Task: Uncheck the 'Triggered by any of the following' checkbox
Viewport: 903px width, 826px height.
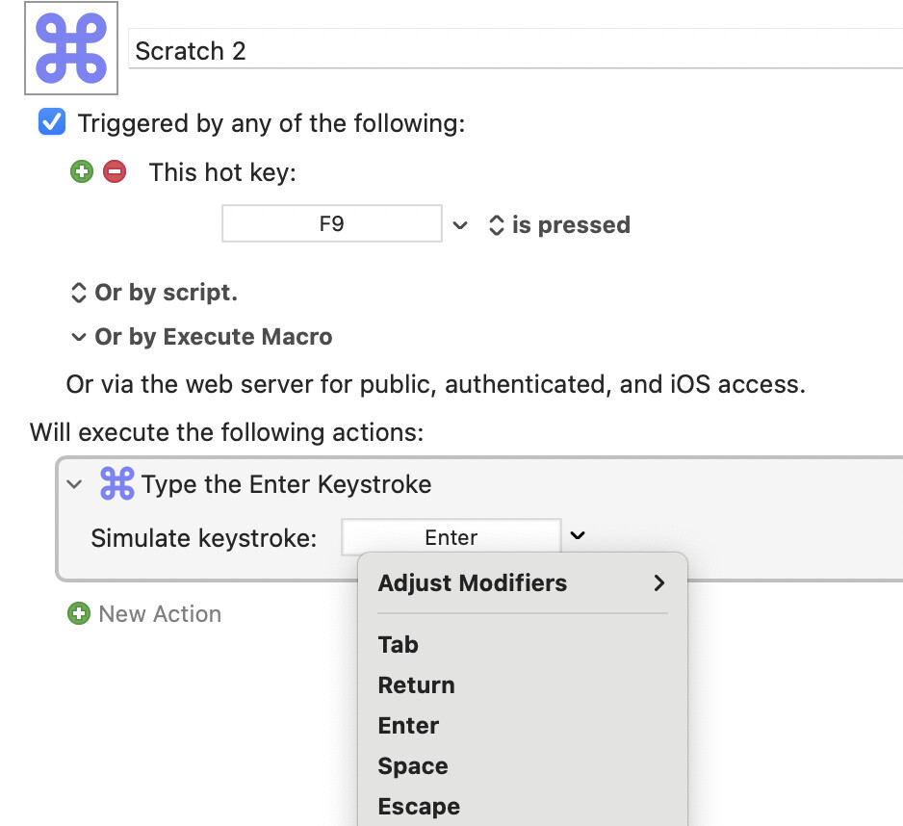Action: [51, 123]
